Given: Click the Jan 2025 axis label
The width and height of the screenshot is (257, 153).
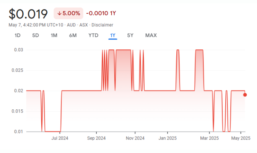Looking at the screenshot, I should point(168,138).
